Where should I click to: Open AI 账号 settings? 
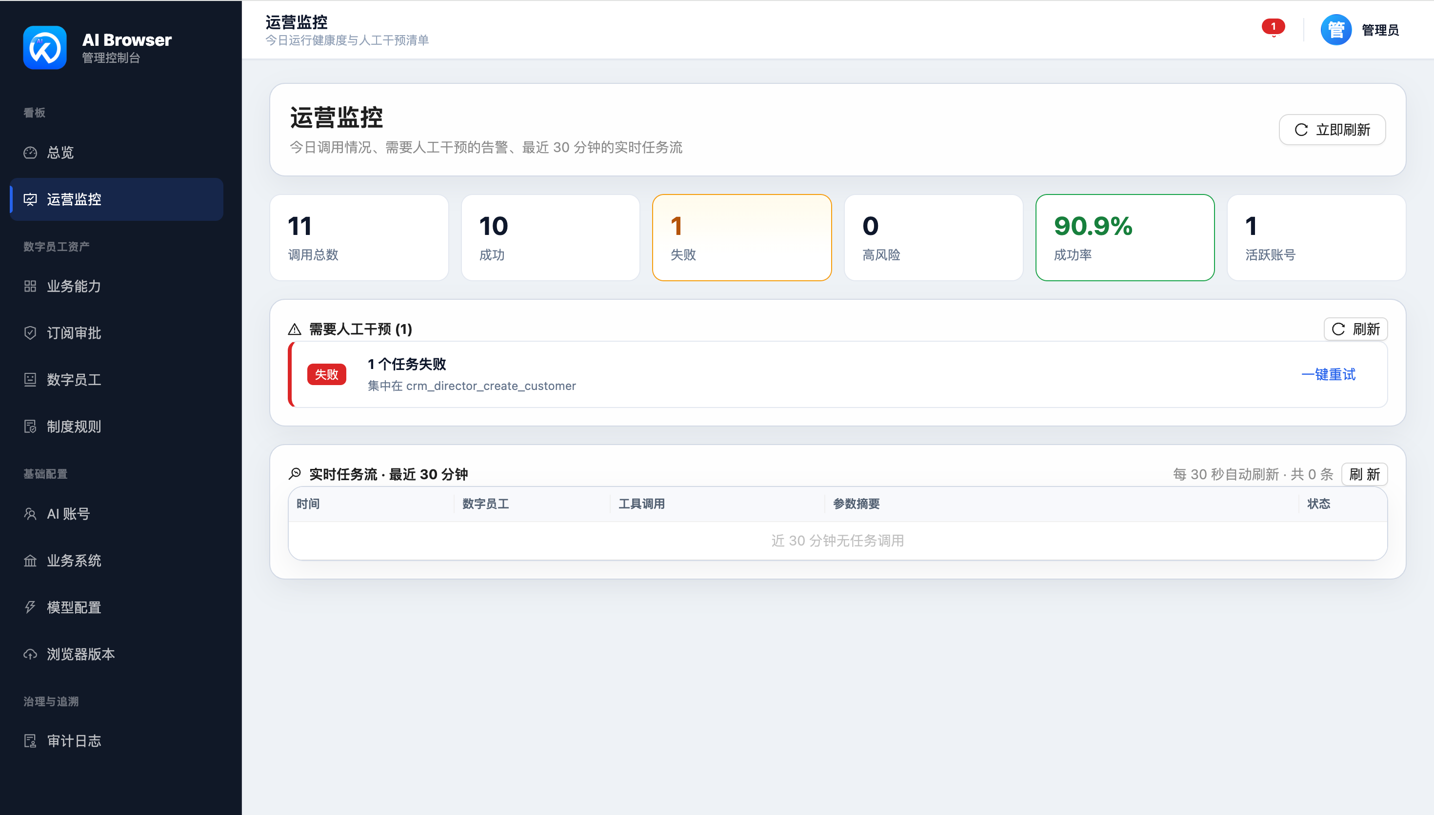click(117, 514)
